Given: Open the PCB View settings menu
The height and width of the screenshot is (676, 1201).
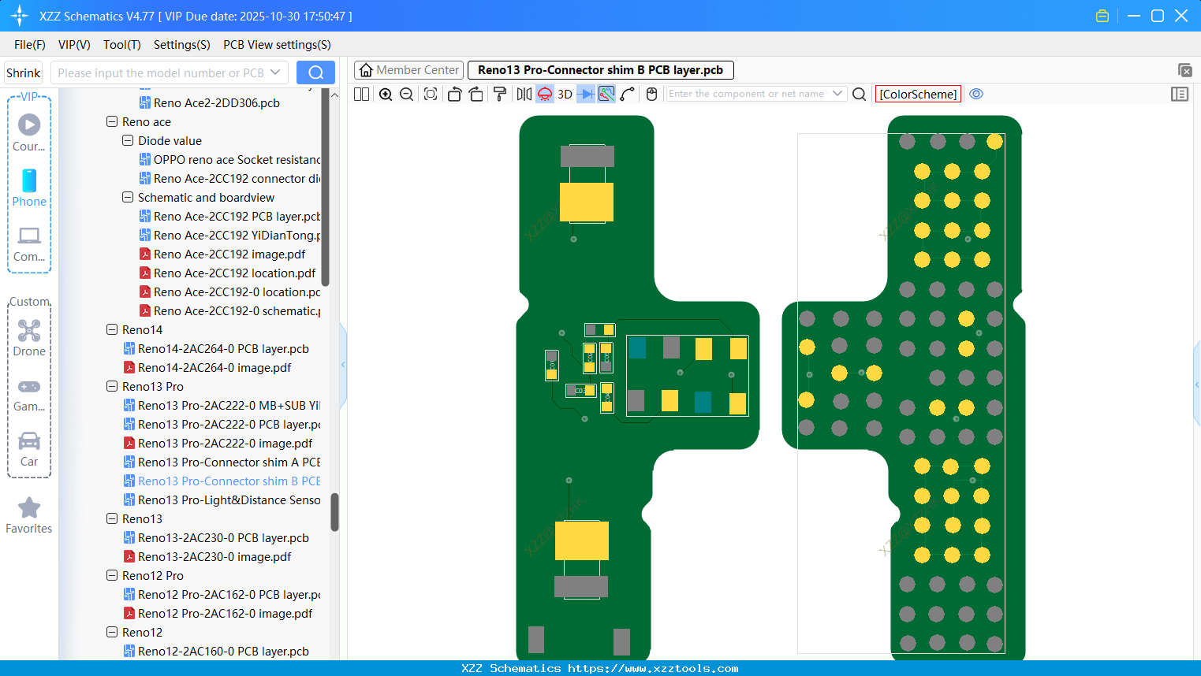Looking at the screenshot, I should (277, 45).
